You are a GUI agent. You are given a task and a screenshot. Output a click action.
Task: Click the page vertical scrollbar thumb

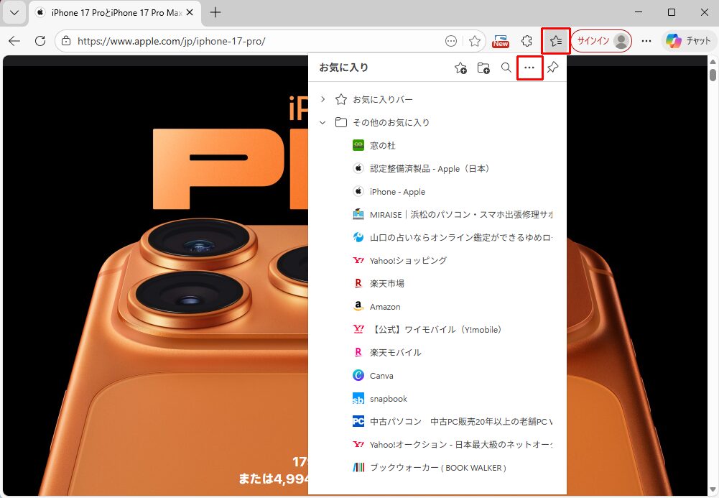(713, 75)
